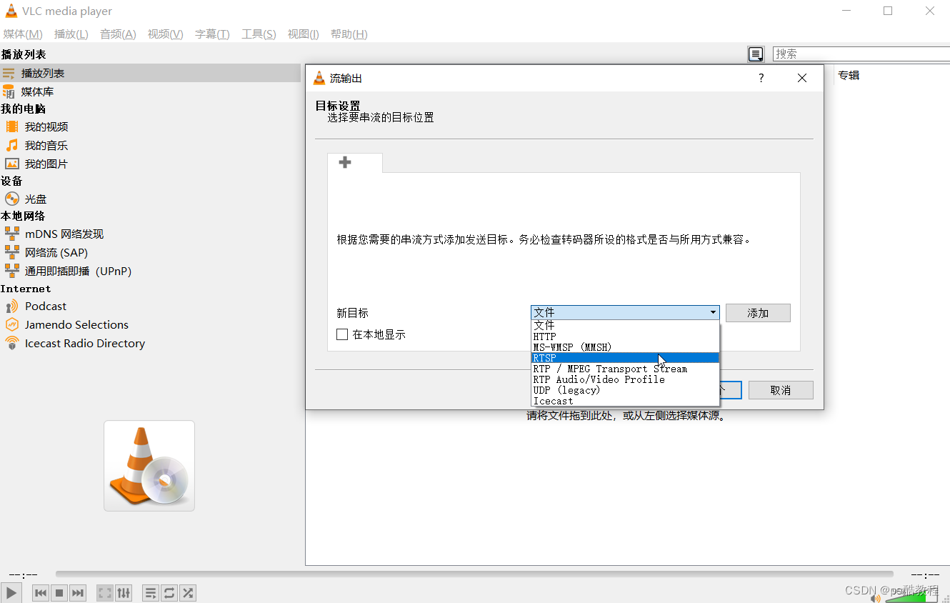950x603 pixels.
Task: Click the playback seek bar
Action: [474, 574]
